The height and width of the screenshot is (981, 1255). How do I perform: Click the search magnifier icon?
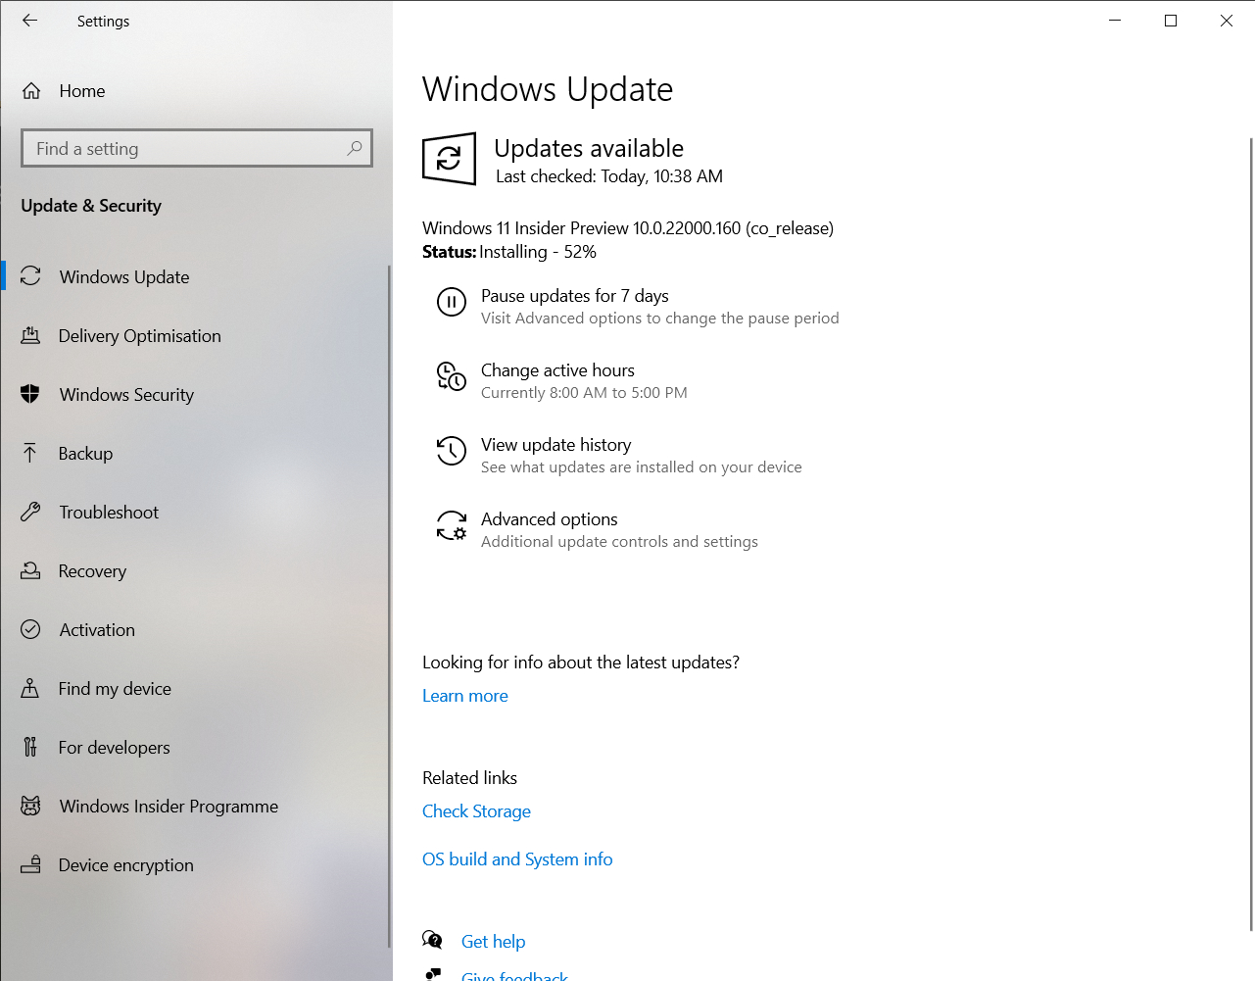coord(355,148)
